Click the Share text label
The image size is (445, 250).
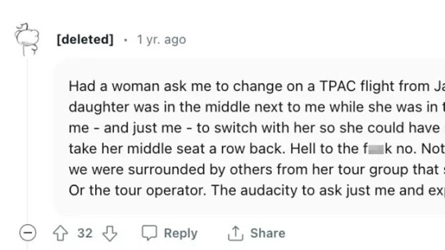coord(268,233)
